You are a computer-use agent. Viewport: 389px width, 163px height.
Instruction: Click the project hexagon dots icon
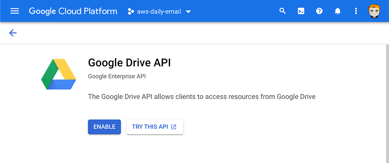point(131,11)
